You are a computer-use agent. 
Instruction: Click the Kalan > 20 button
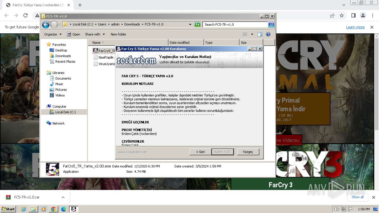(x=223, y=152)
